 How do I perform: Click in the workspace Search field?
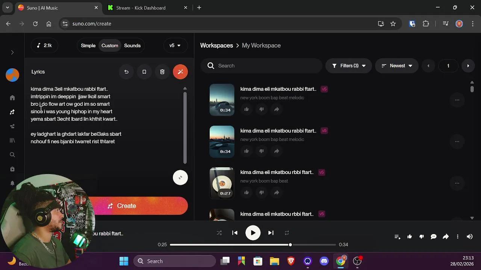point(261,66)
